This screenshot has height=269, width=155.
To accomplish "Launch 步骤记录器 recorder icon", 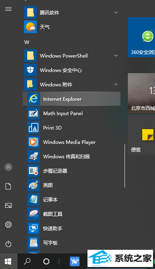I will tap(34, 171).
